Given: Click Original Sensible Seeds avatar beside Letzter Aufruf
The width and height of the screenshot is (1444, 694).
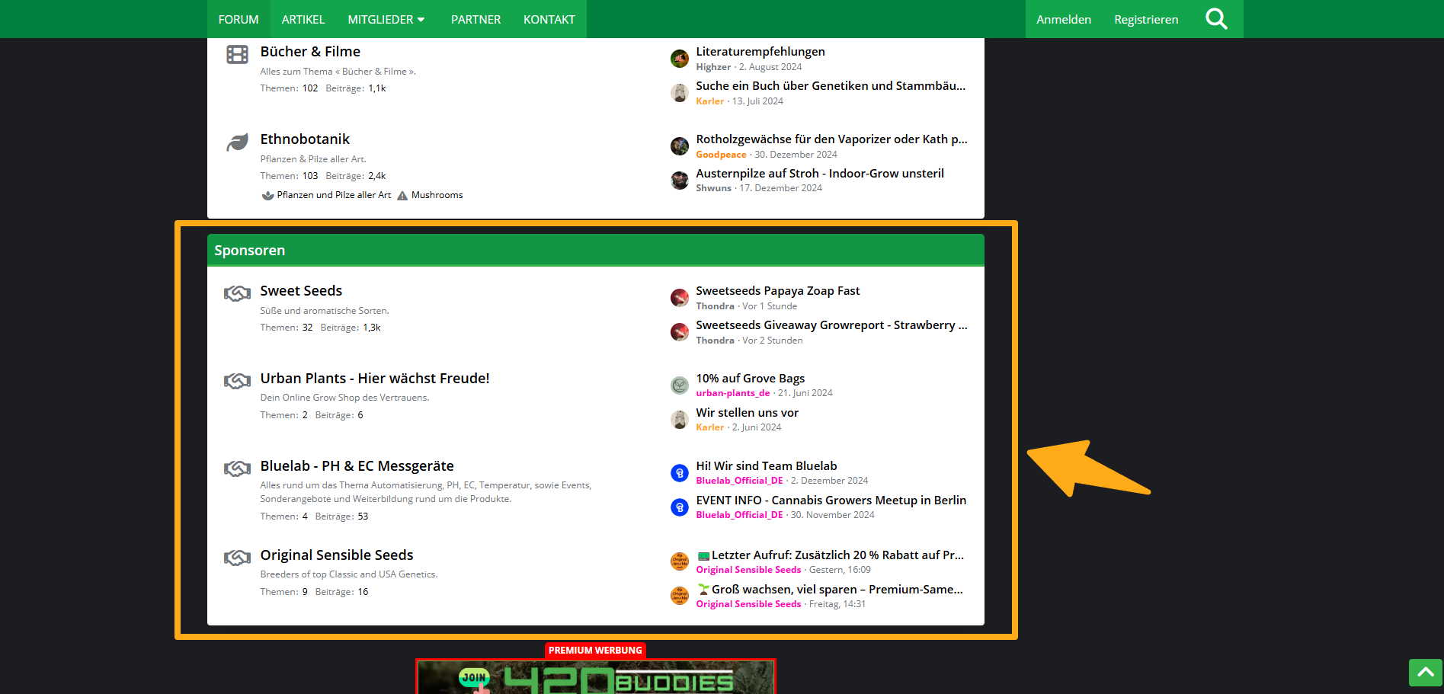Looking at the screenshot, I should (x=680, y=561).
